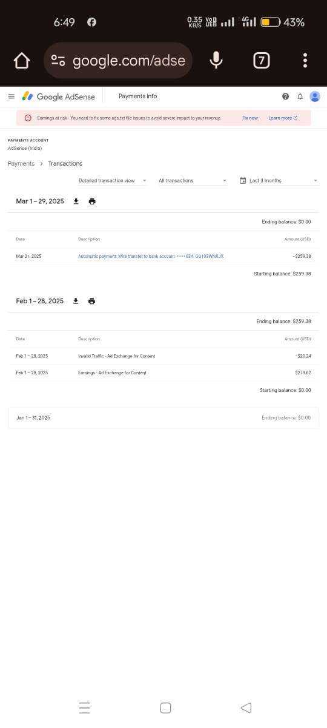327x728 pixels.
Task: Open the Automatic payment wire transfer link
Action: point(151,257)
